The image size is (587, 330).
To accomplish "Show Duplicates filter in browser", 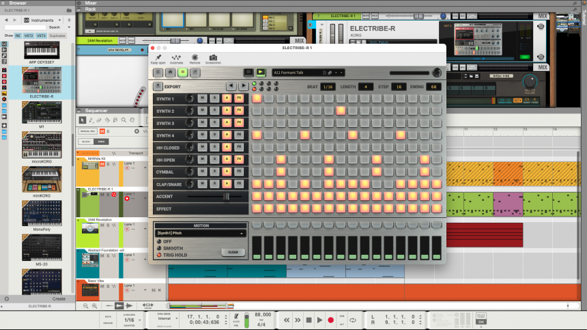I will coord(57,35).
